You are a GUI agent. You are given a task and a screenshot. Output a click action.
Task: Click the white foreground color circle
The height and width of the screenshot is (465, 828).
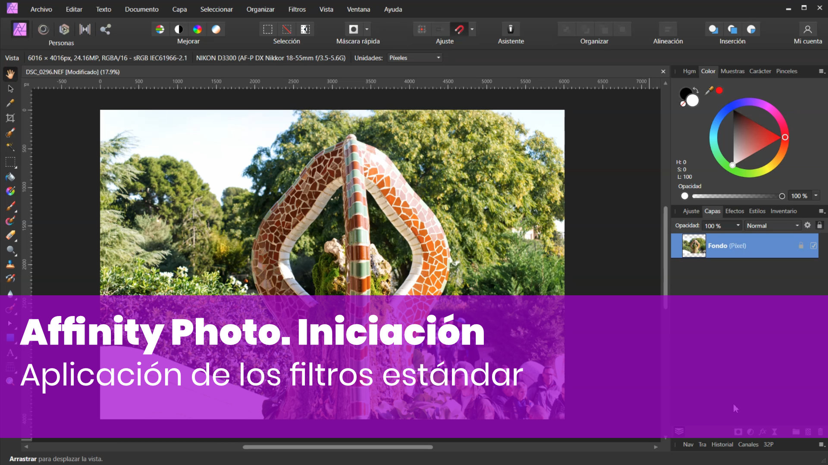click(x=693, y=100)
